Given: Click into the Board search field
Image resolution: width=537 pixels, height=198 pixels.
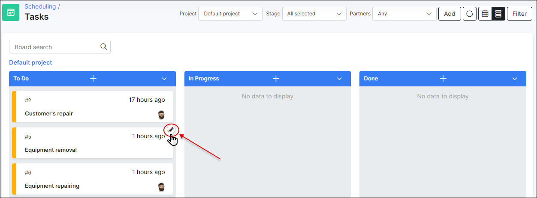Looking at the screenshot, I should tap(60, 47).
